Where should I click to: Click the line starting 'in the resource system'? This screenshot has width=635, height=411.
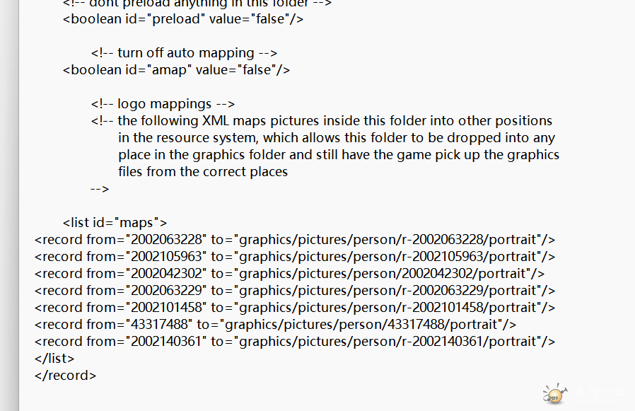coord(337,138)
